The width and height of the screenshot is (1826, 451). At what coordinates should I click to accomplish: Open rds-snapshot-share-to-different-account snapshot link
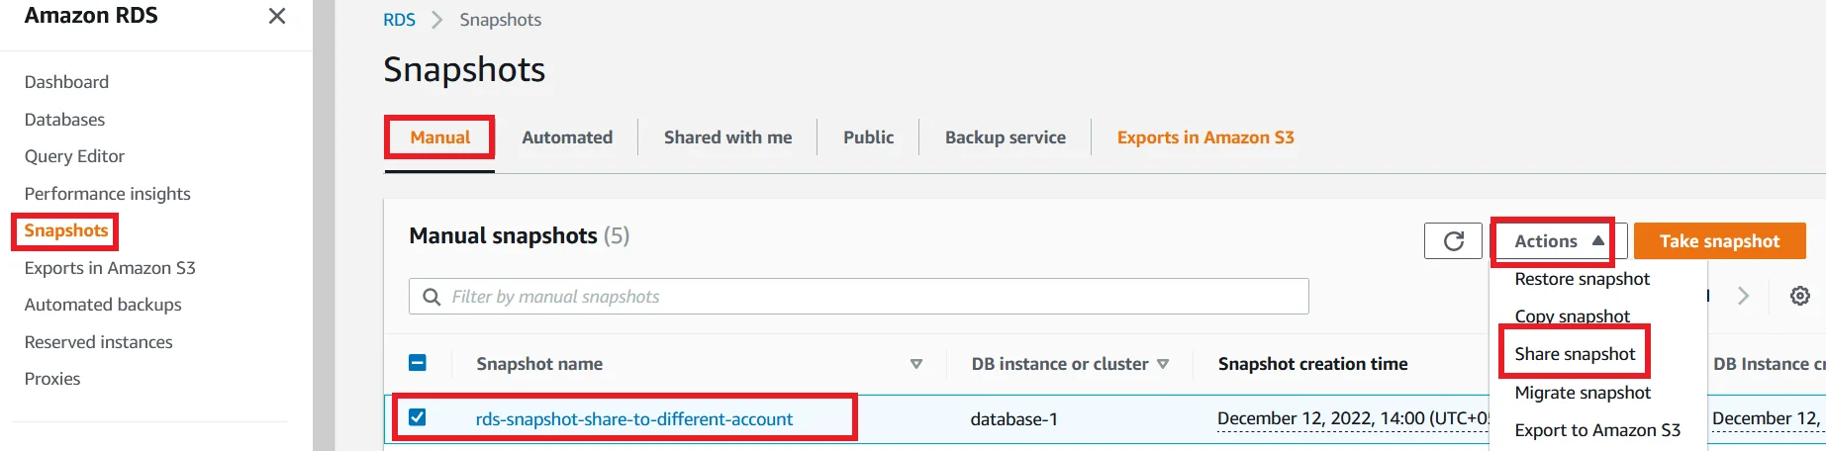pos(634,419)
